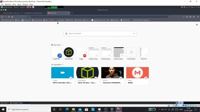Open the Git bookmark
Screen dimensions: 200x112
(52, 20)
